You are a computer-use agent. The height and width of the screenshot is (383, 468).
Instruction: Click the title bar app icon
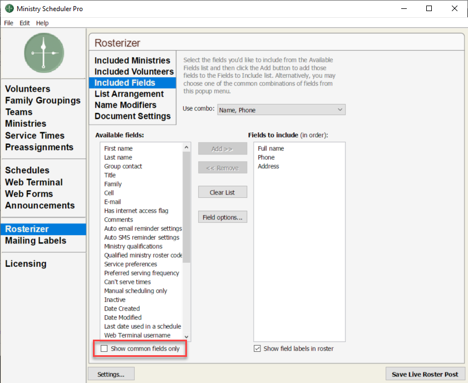[9, 8]
